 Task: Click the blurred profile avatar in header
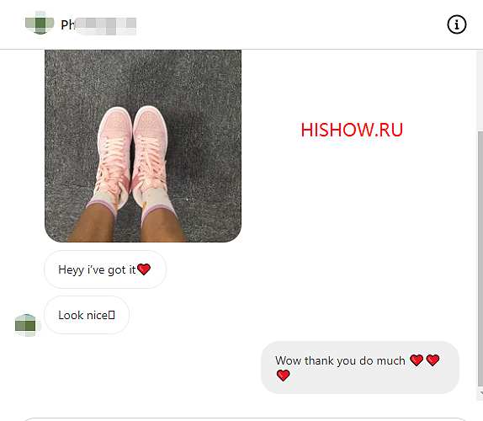[40, 23]
